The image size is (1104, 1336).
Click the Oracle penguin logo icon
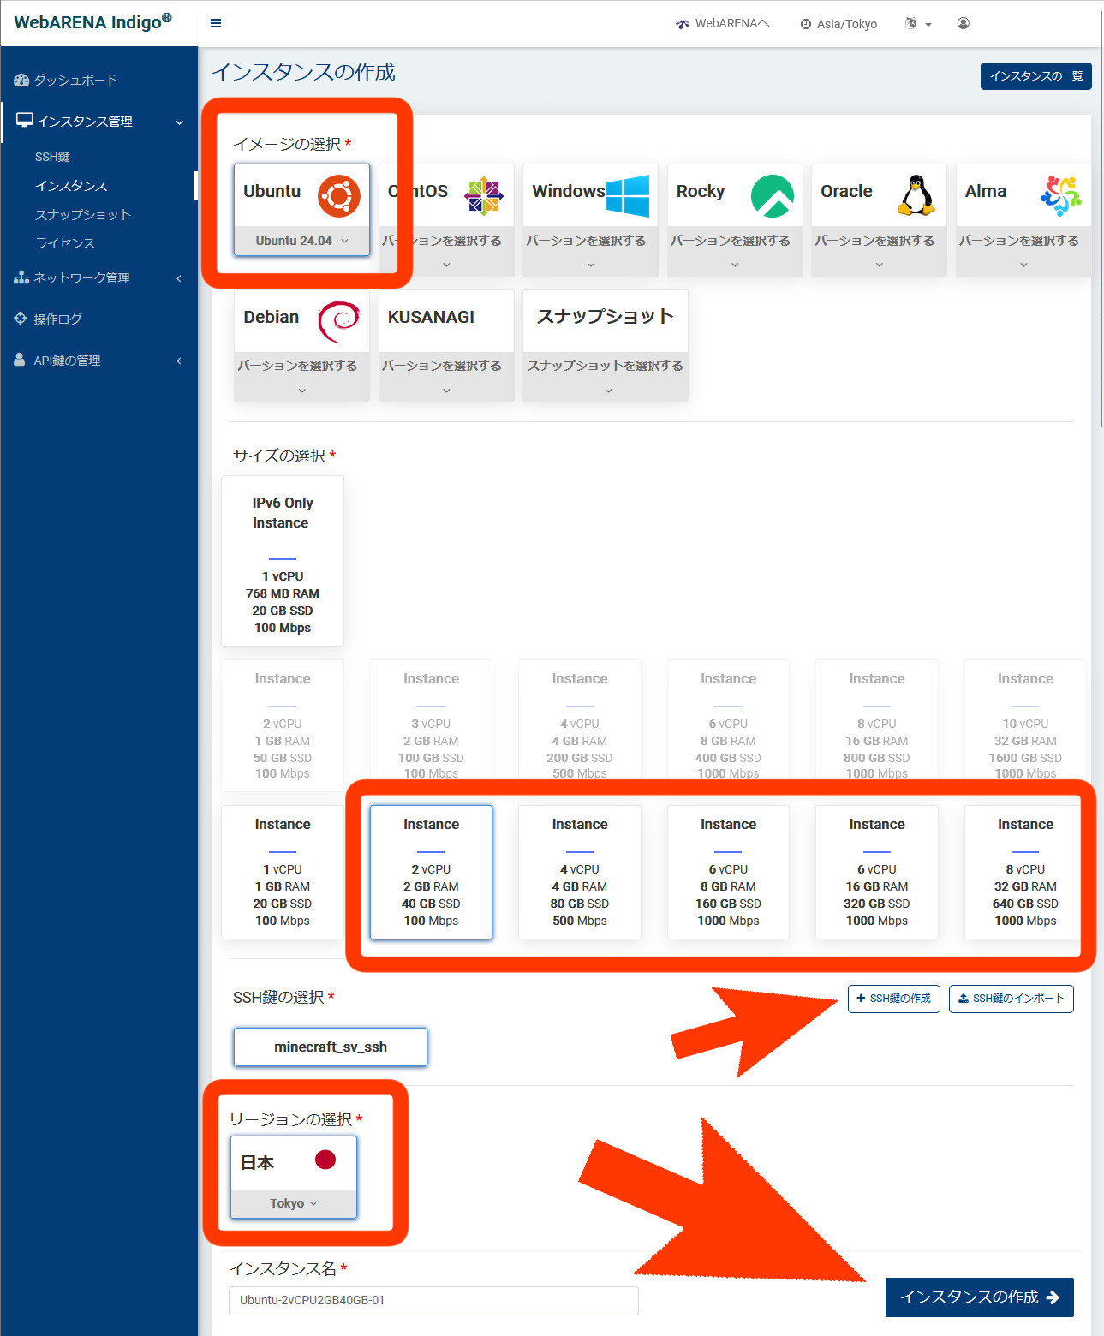click(916, 194)
